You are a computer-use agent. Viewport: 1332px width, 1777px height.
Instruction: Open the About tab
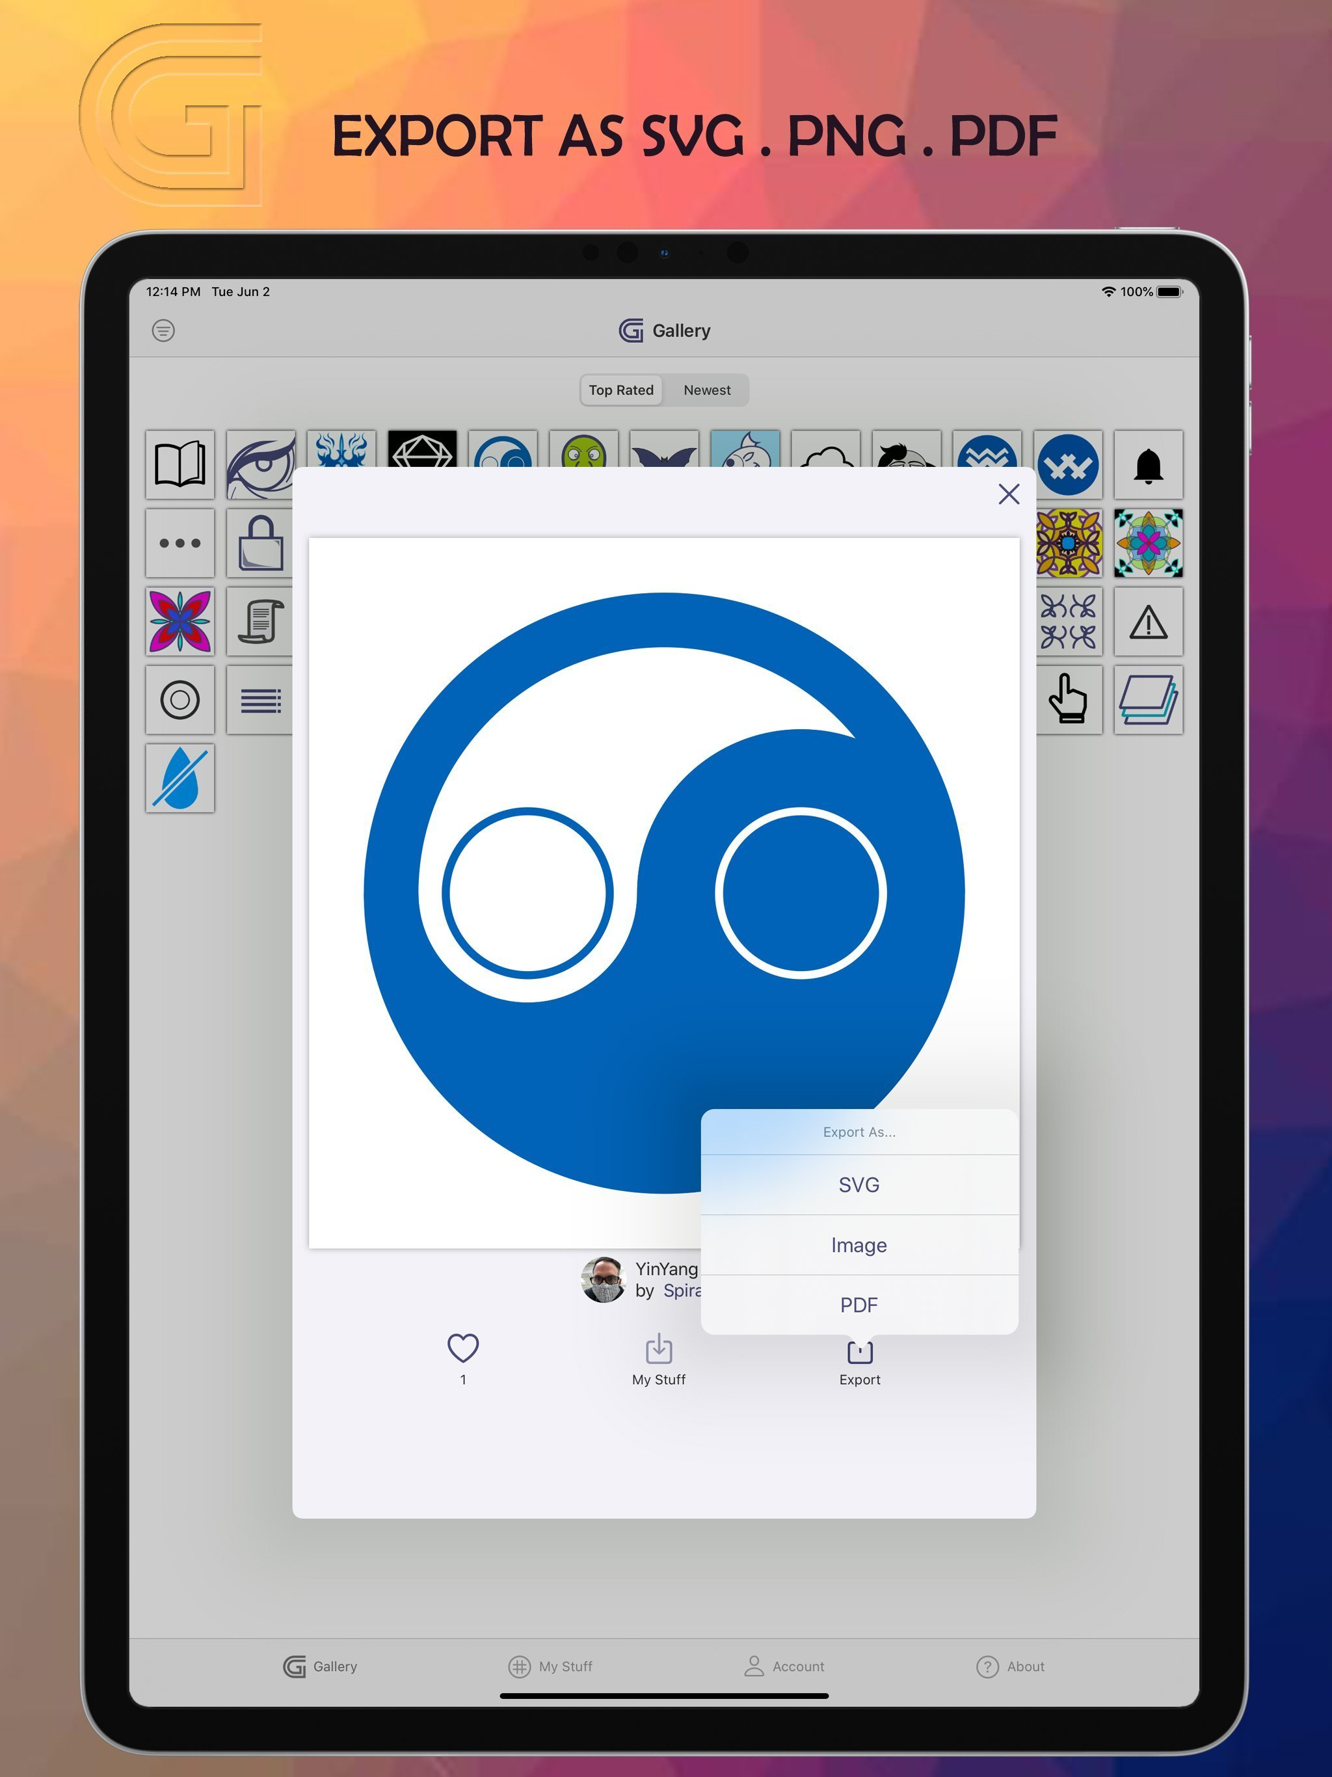tap(1011, 1667)
